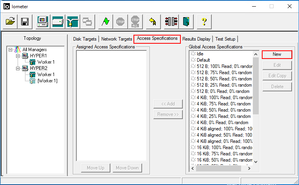Click the Iometer title bar logo
Viewport: 299px width, 185px height.
(x=7, y=7)
